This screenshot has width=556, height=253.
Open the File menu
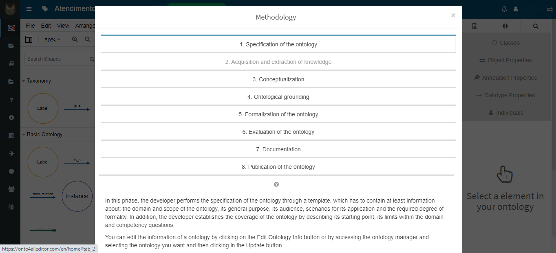tap(30, 26)
